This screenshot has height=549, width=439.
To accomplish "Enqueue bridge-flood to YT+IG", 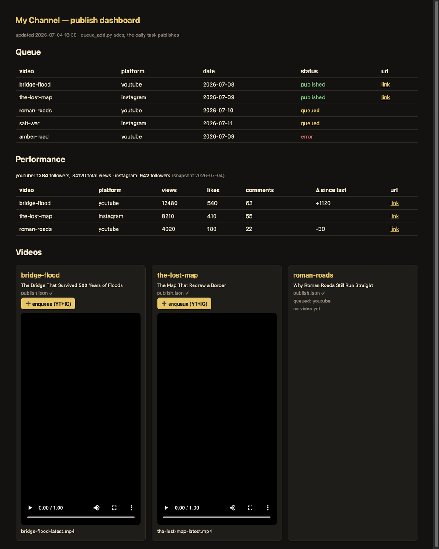I will 48,303.
